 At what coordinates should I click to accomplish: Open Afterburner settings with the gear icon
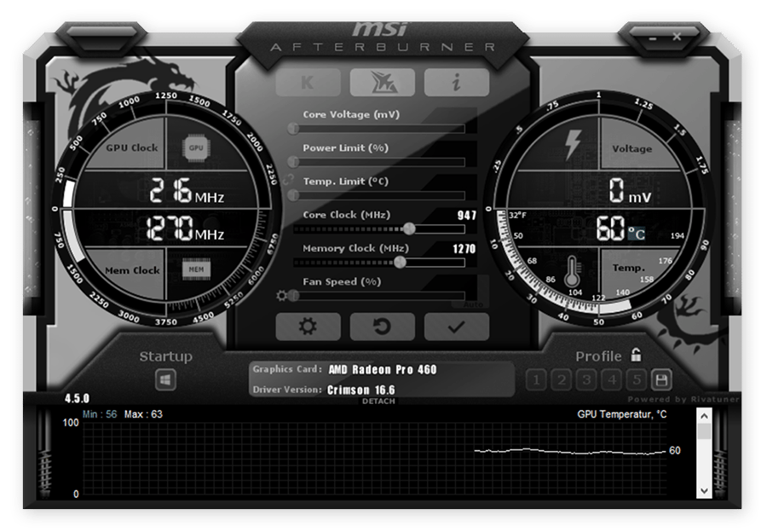pyautogui.click(x=308, y=327)
